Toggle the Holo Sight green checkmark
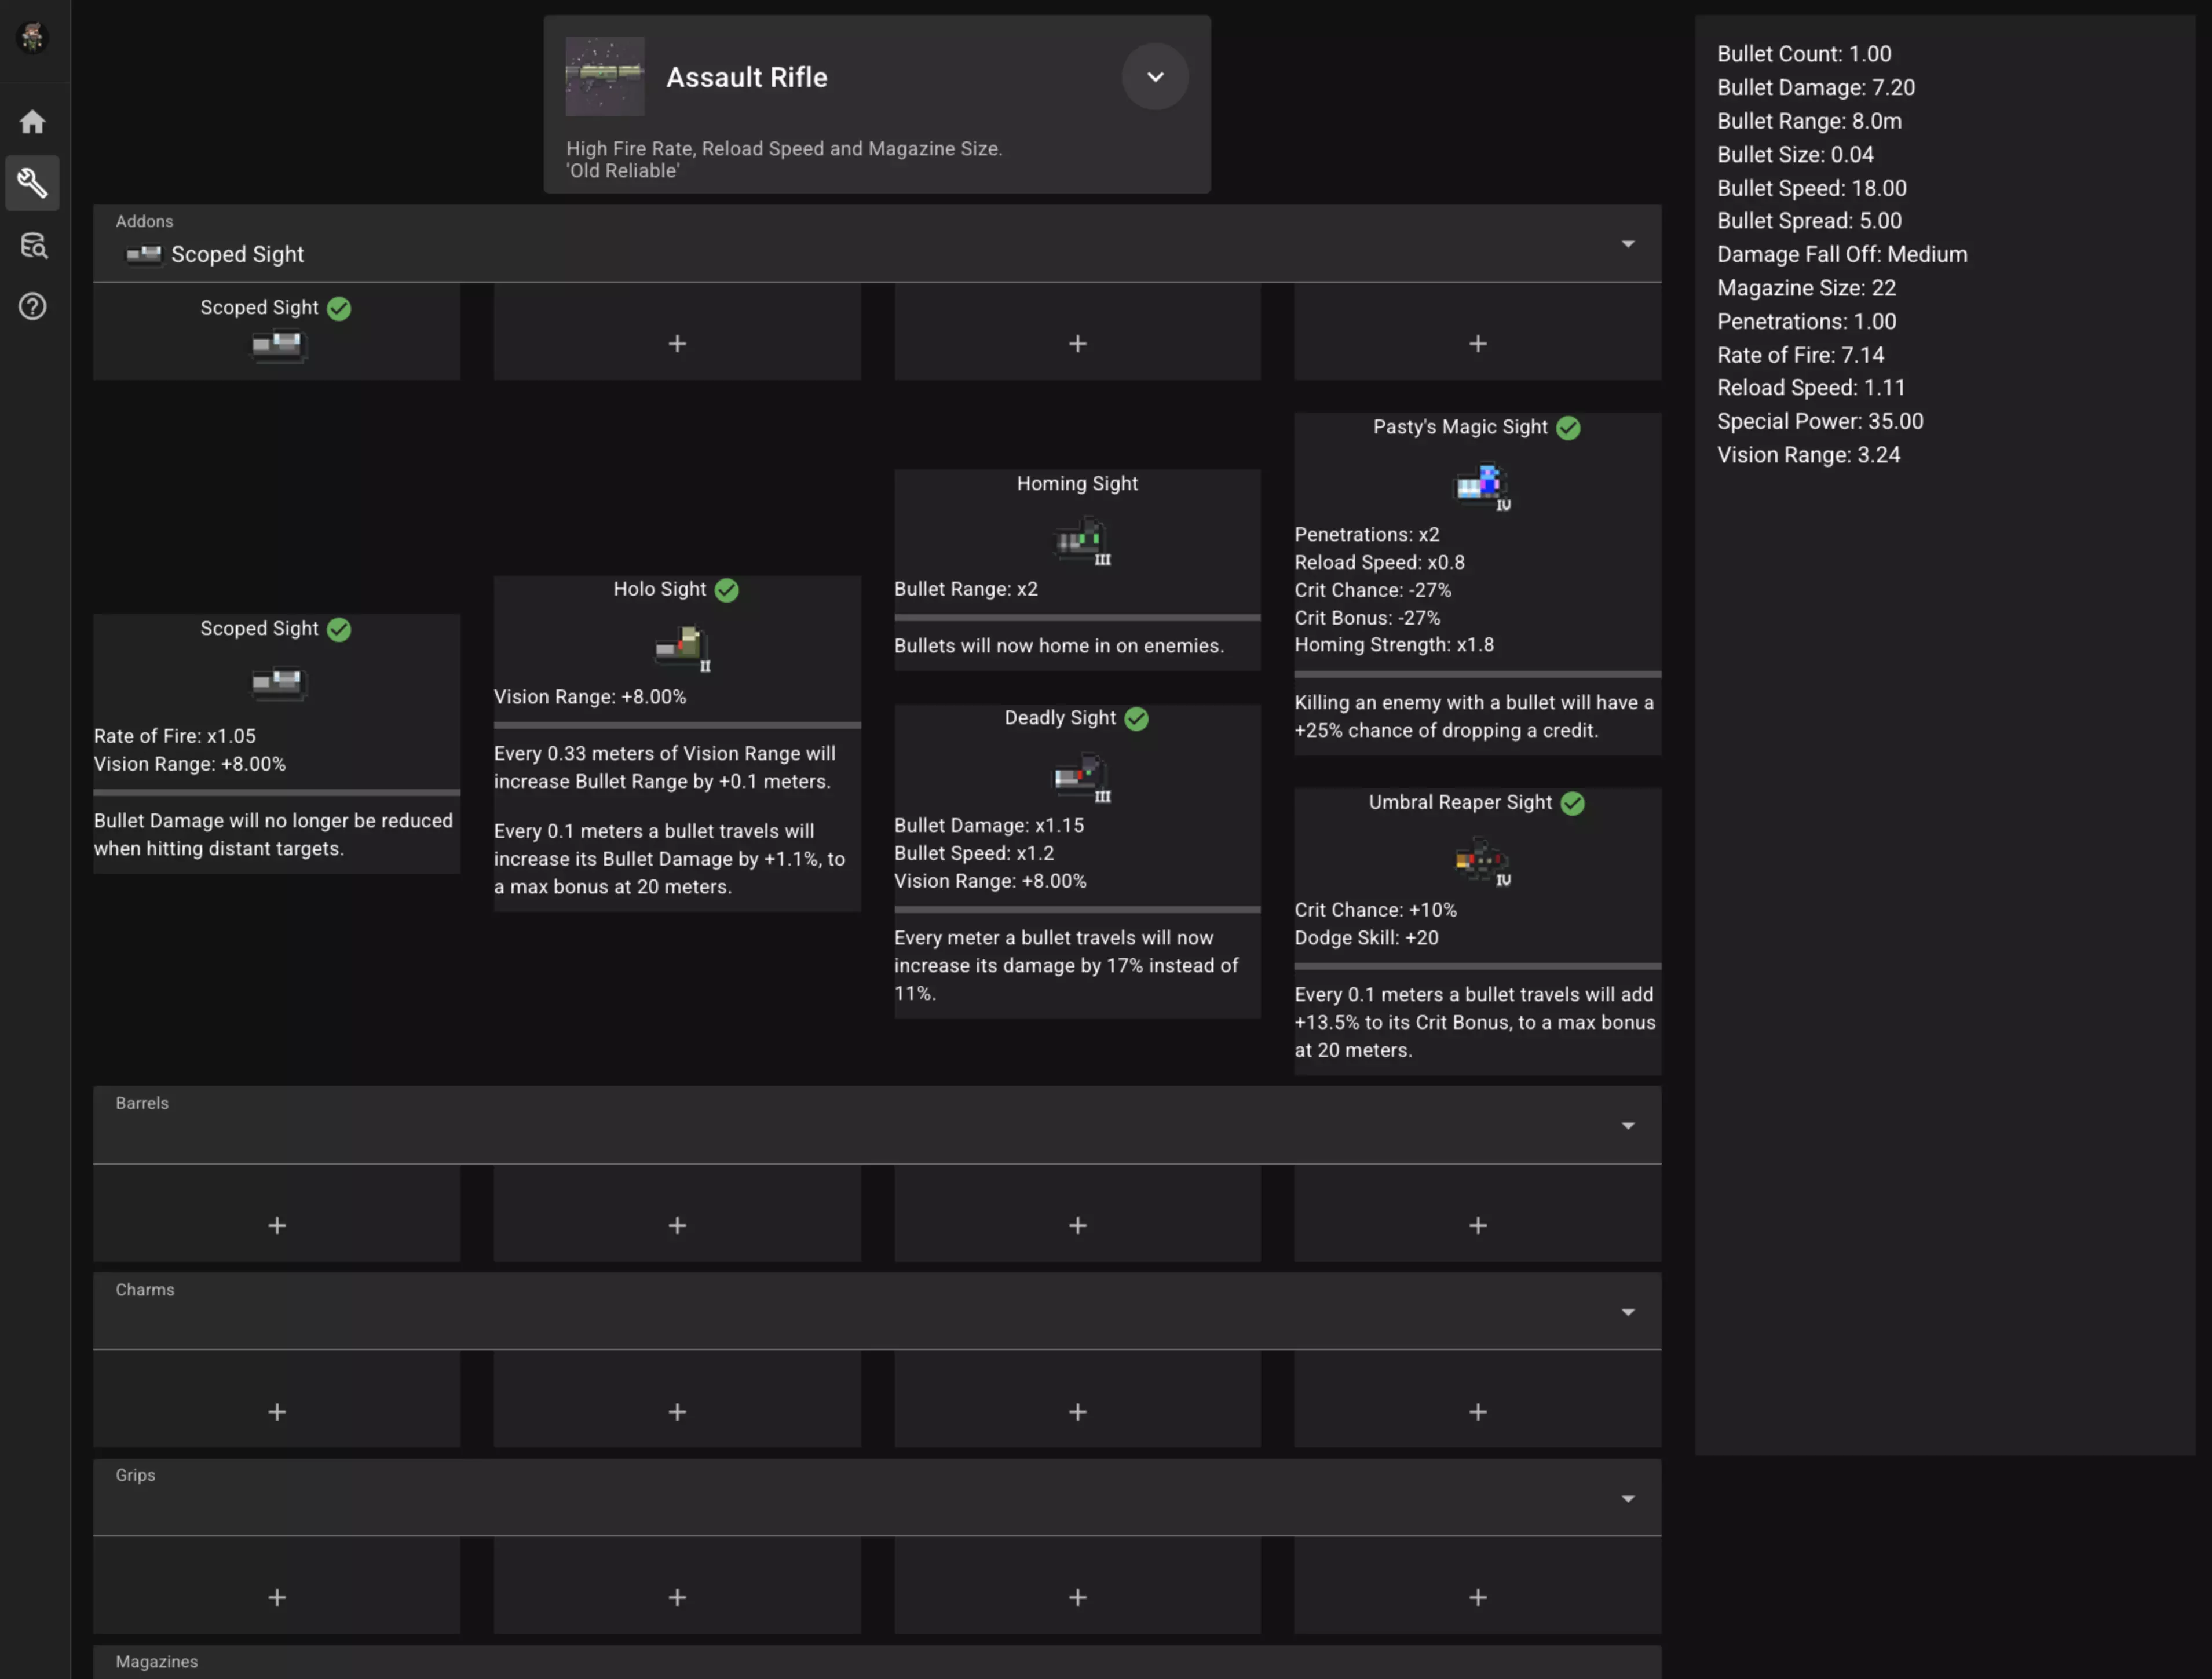The image size is (2212, 1679). tap(727, 590)
